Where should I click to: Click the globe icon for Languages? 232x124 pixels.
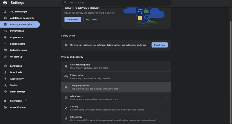[x=5, y=66]
